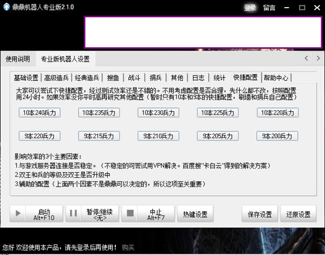
Task: Click the line starting 3.辅助的配置
Action: 110,184
